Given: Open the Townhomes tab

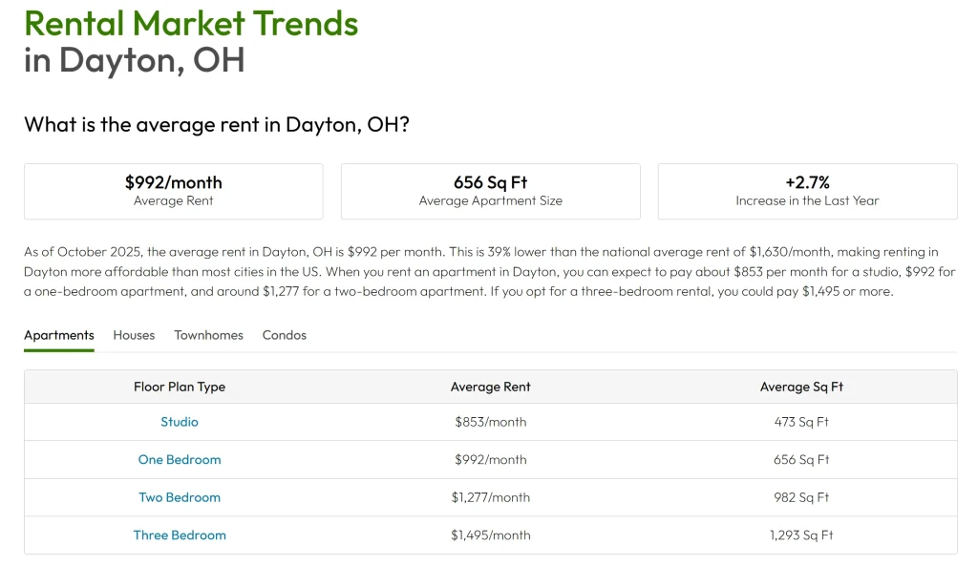Looking at the screenshot, I should click(208, 335).
